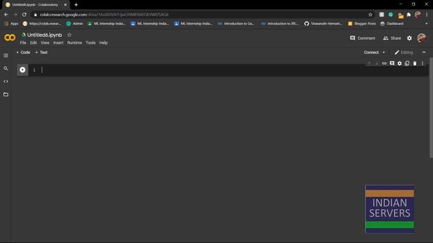Click the Share button
Viewport: 433px width, 243px height.
coord(392,38)
